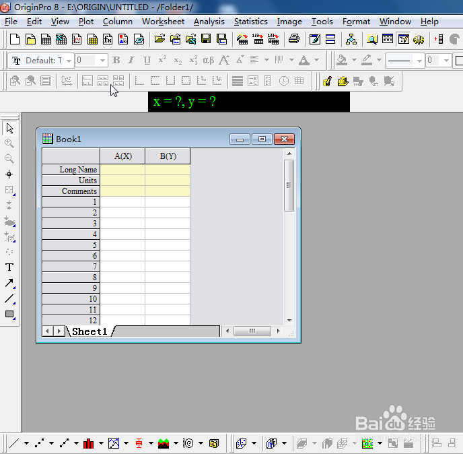
Task: Open the Analysis menu
Action: point(209,22)
